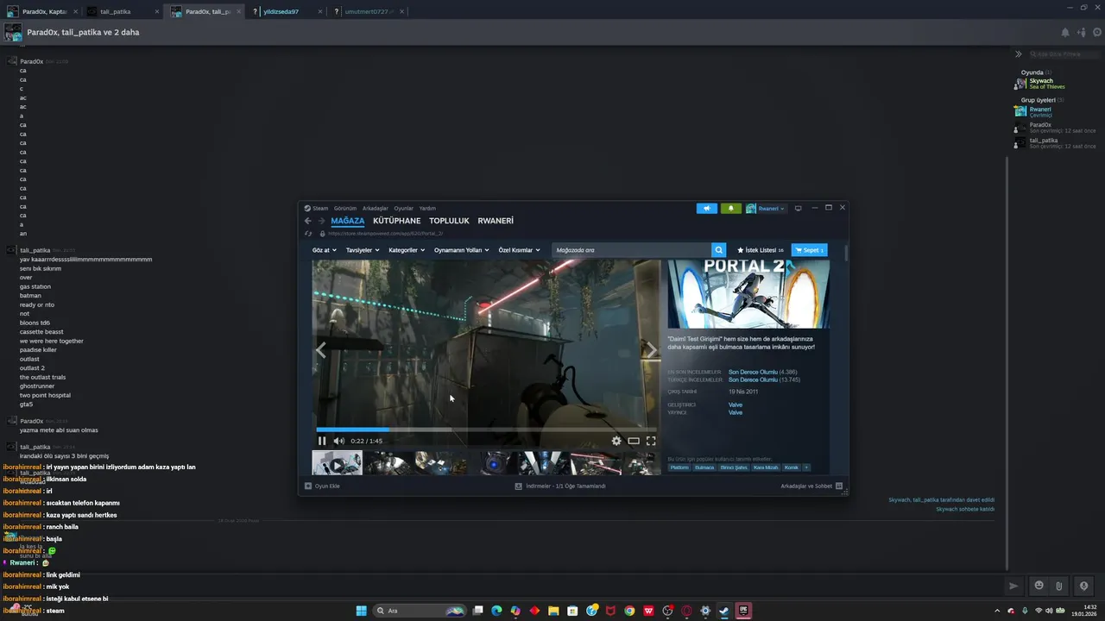The image size is (1105, 621).
Task: Click the Steam back navigation arrow
Action: pos(308,221)
